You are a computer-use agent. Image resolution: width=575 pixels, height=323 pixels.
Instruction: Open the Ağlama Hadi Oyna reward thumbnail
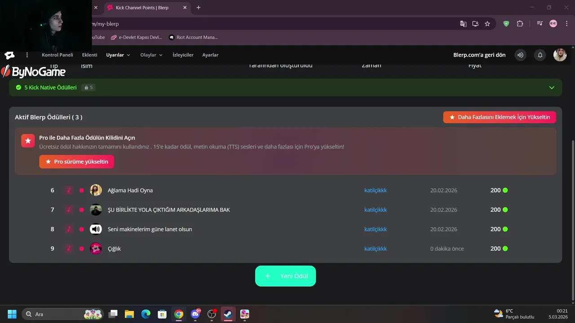[96, 190]
